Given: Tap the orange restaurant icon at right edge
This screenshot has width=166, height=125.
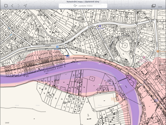Looking at the screenshot, I should coord(158,51).
